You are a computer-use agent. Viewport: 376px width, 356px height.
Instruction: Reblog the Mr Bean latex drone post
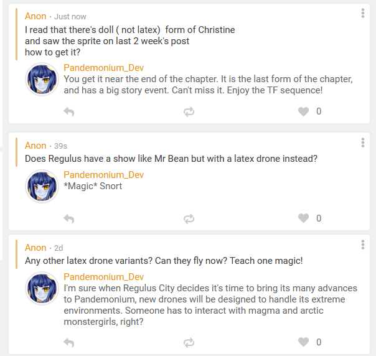tap(189, 218)
